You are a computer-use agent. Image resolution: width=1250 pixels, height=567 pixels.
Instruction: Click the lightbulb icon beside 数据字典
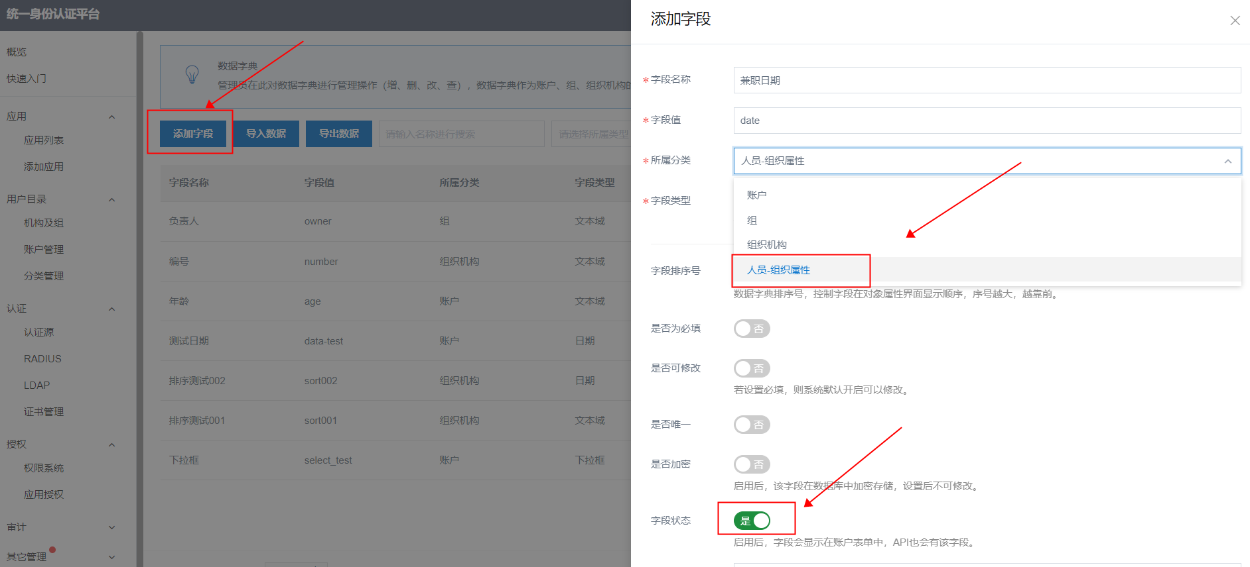click(x=192, y=74)
